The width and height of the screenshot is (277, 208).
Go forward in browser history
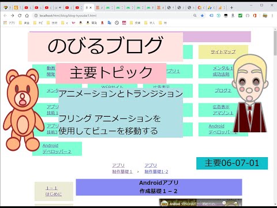(x=12, y=16)
